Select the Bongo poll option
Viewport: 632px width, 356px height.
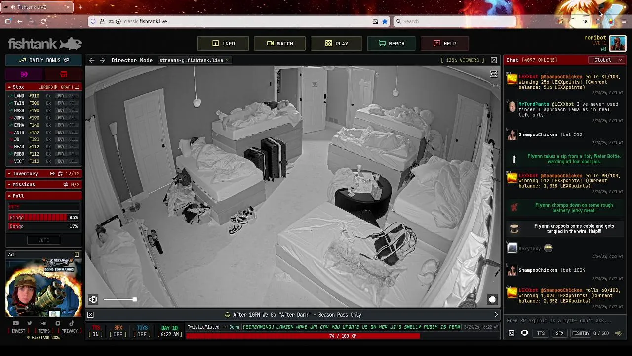pos(43,226)
